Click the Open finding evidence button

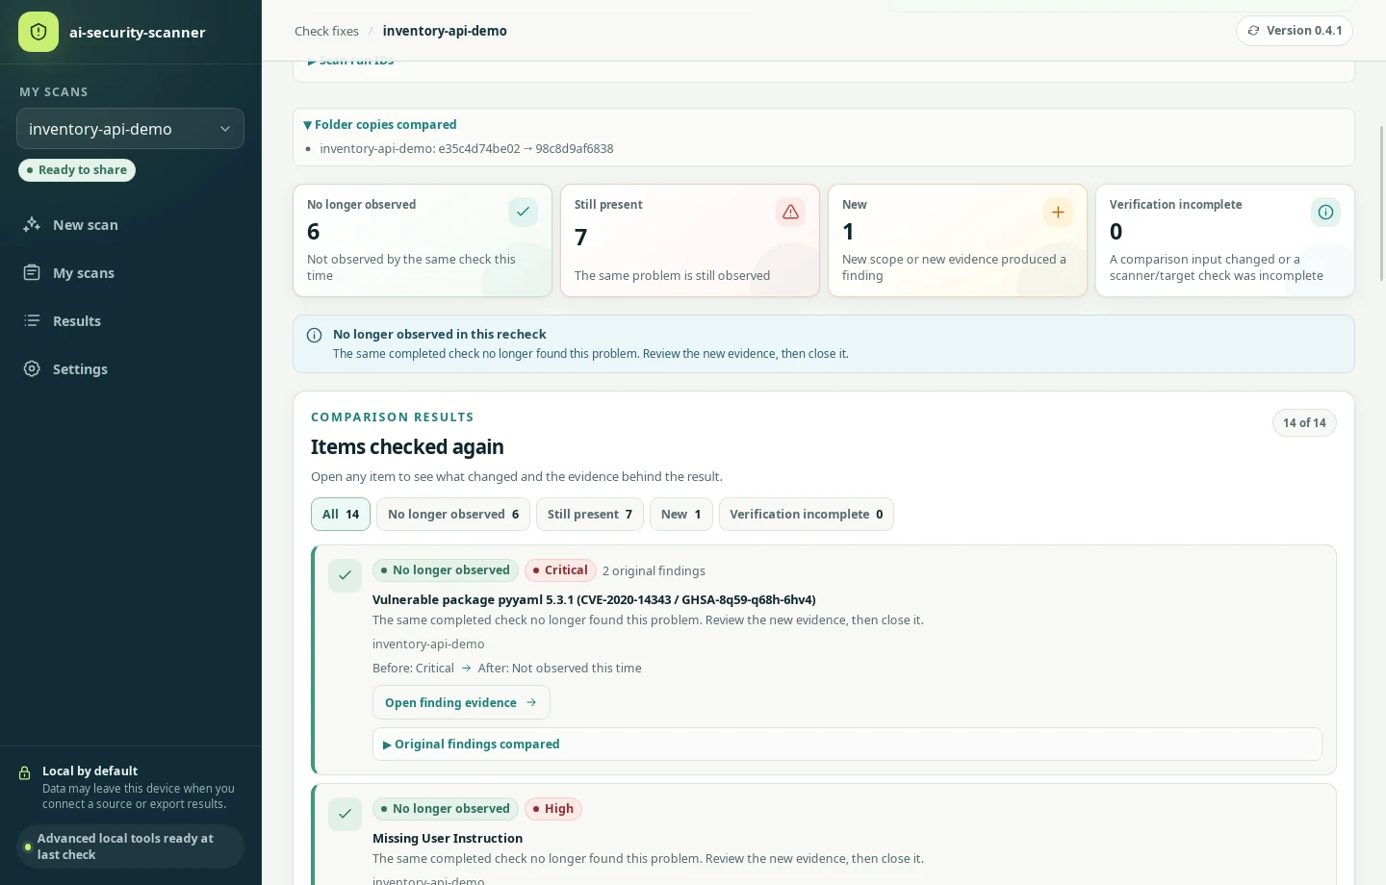click(461, 702)
